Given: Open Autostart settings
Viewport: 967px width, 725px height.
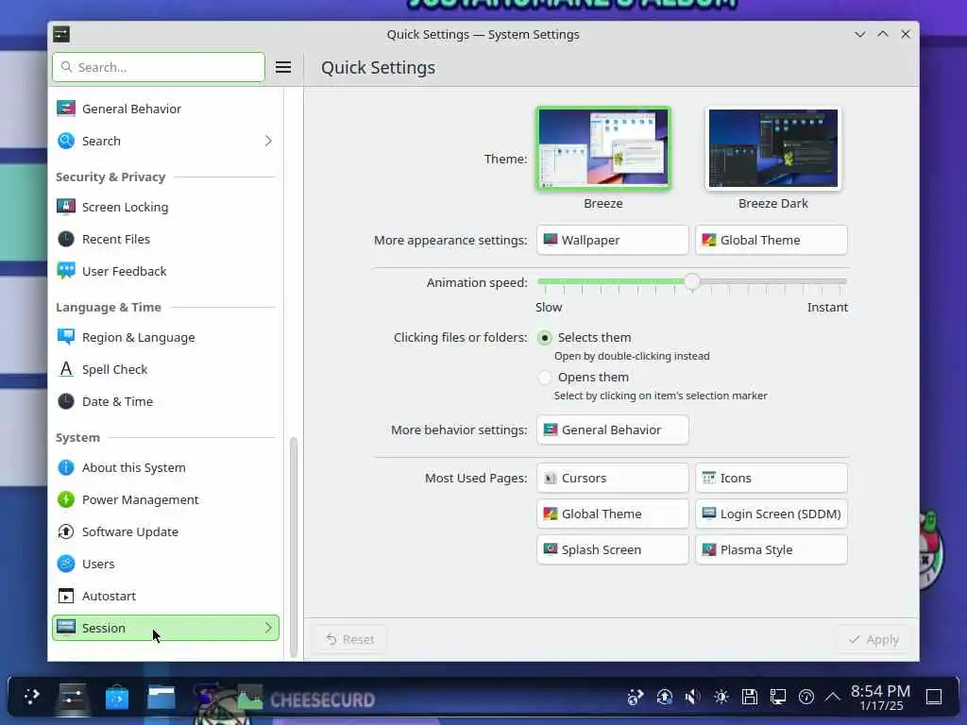Looking at the screenshot, I should 165,596.
